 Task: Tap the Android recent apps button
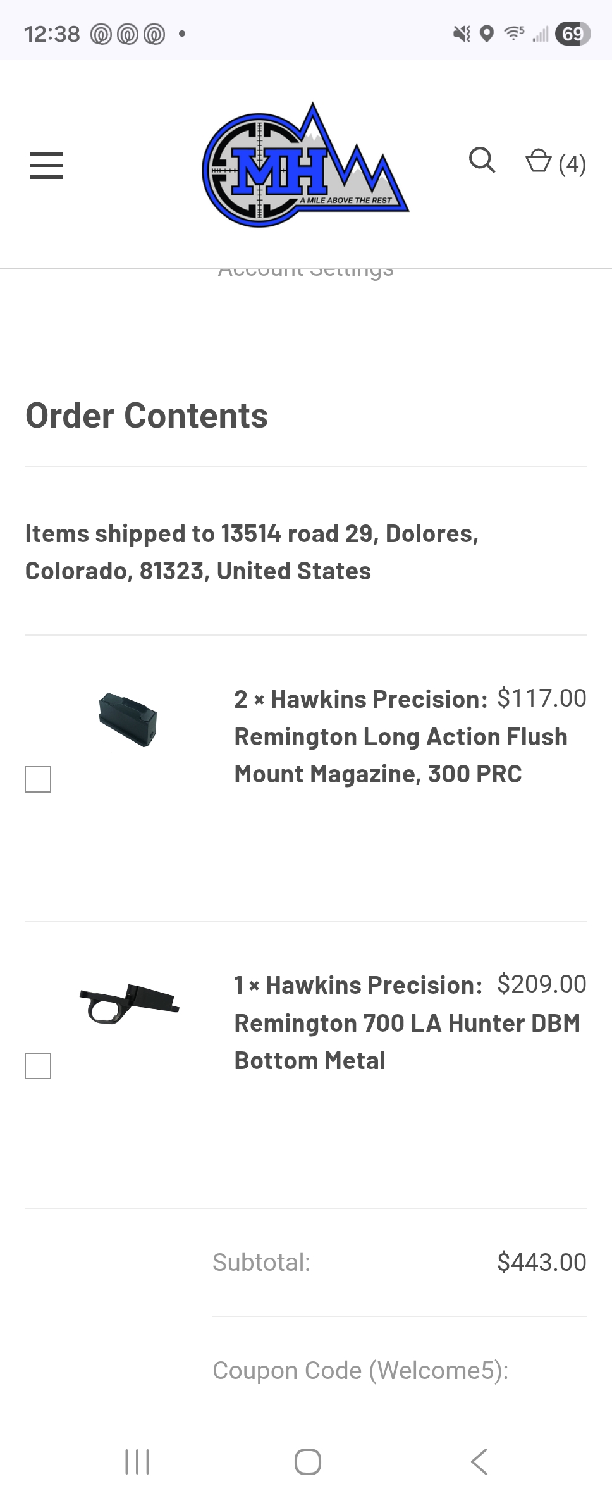click(137, 1462)
